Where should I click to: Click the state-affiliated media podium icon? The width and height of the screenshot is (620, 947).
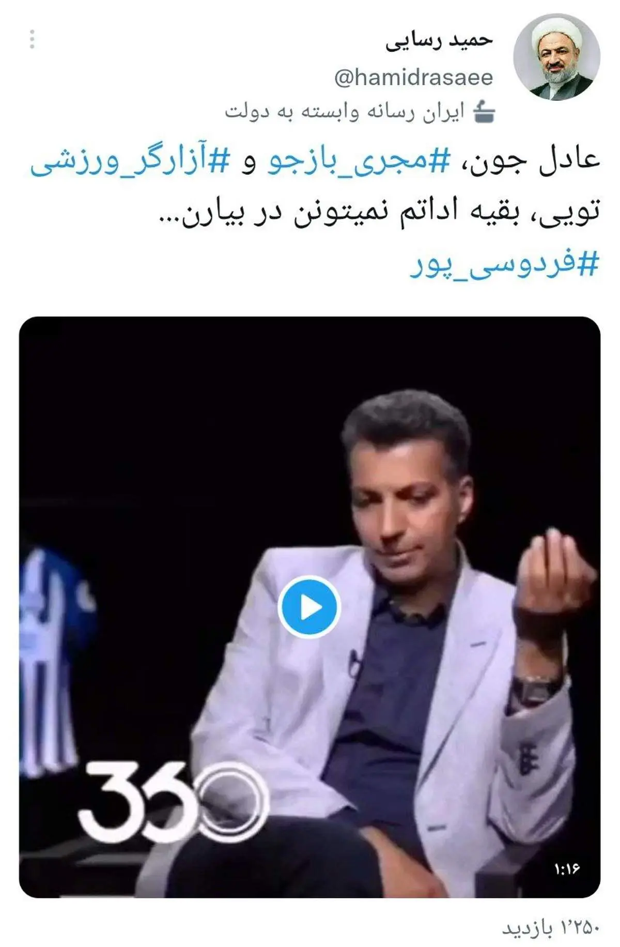click(485, 111)
